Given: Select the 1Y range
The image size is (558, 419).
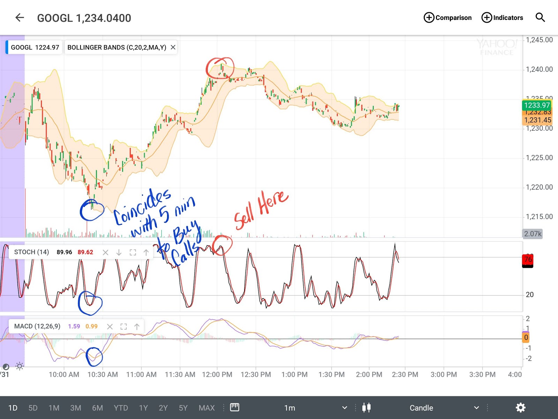Looking at the screenshot, I should (x=143, y=408).
